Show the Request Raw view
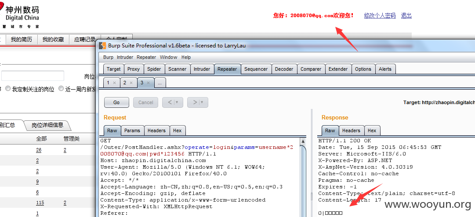The height and width of the screenshot is (217, 475). pos(112,130)
